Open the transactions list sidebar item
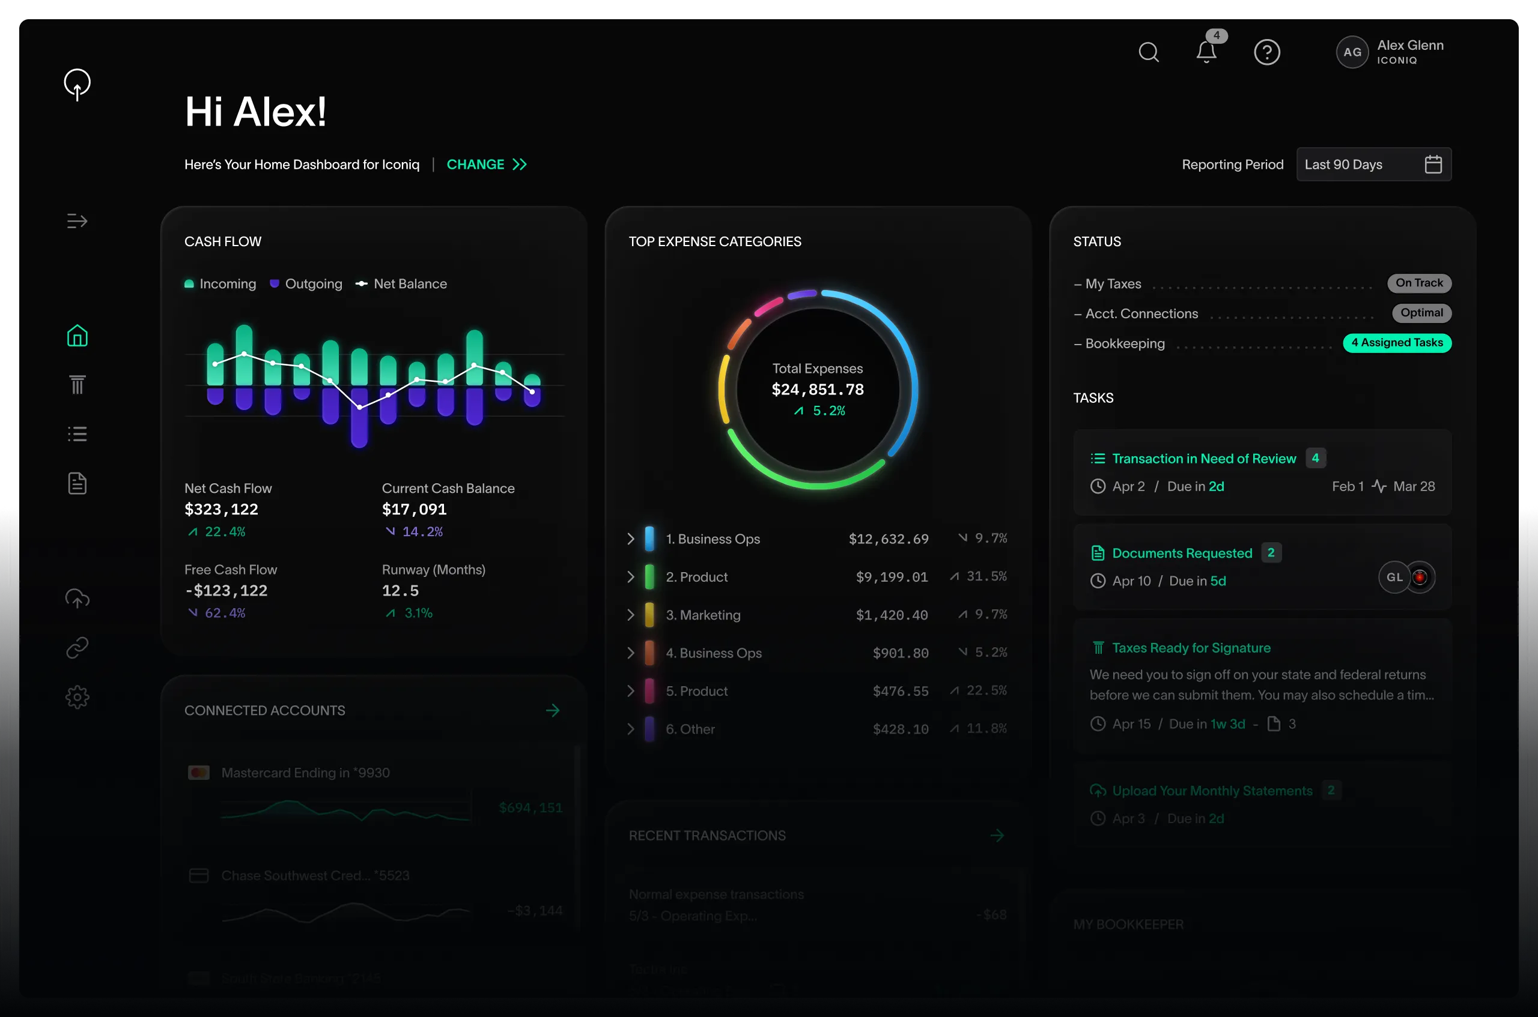The height and width of the screenshot is (1017, 1538). pyautogui.click(x=78, y=434)
